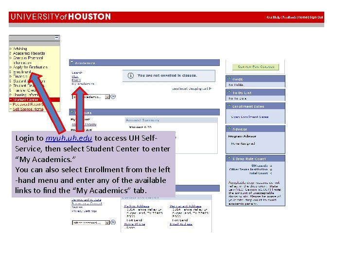Open the Email Address link
The image size is (350, 262).
181,224
